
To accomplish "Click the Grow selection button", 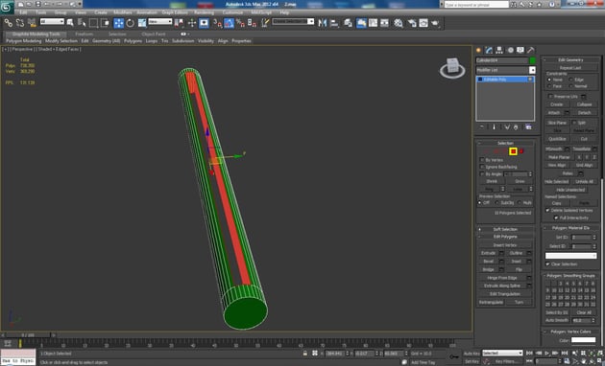I will pos(520,181).
